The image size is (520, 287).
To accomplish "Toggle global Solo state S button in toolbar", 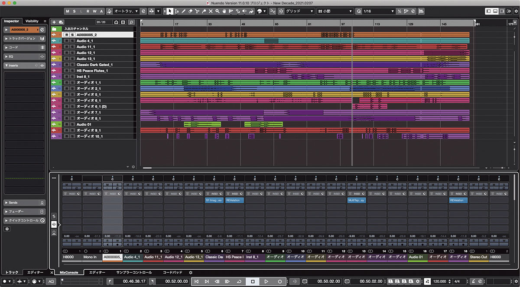I will [x=75, y=11].
